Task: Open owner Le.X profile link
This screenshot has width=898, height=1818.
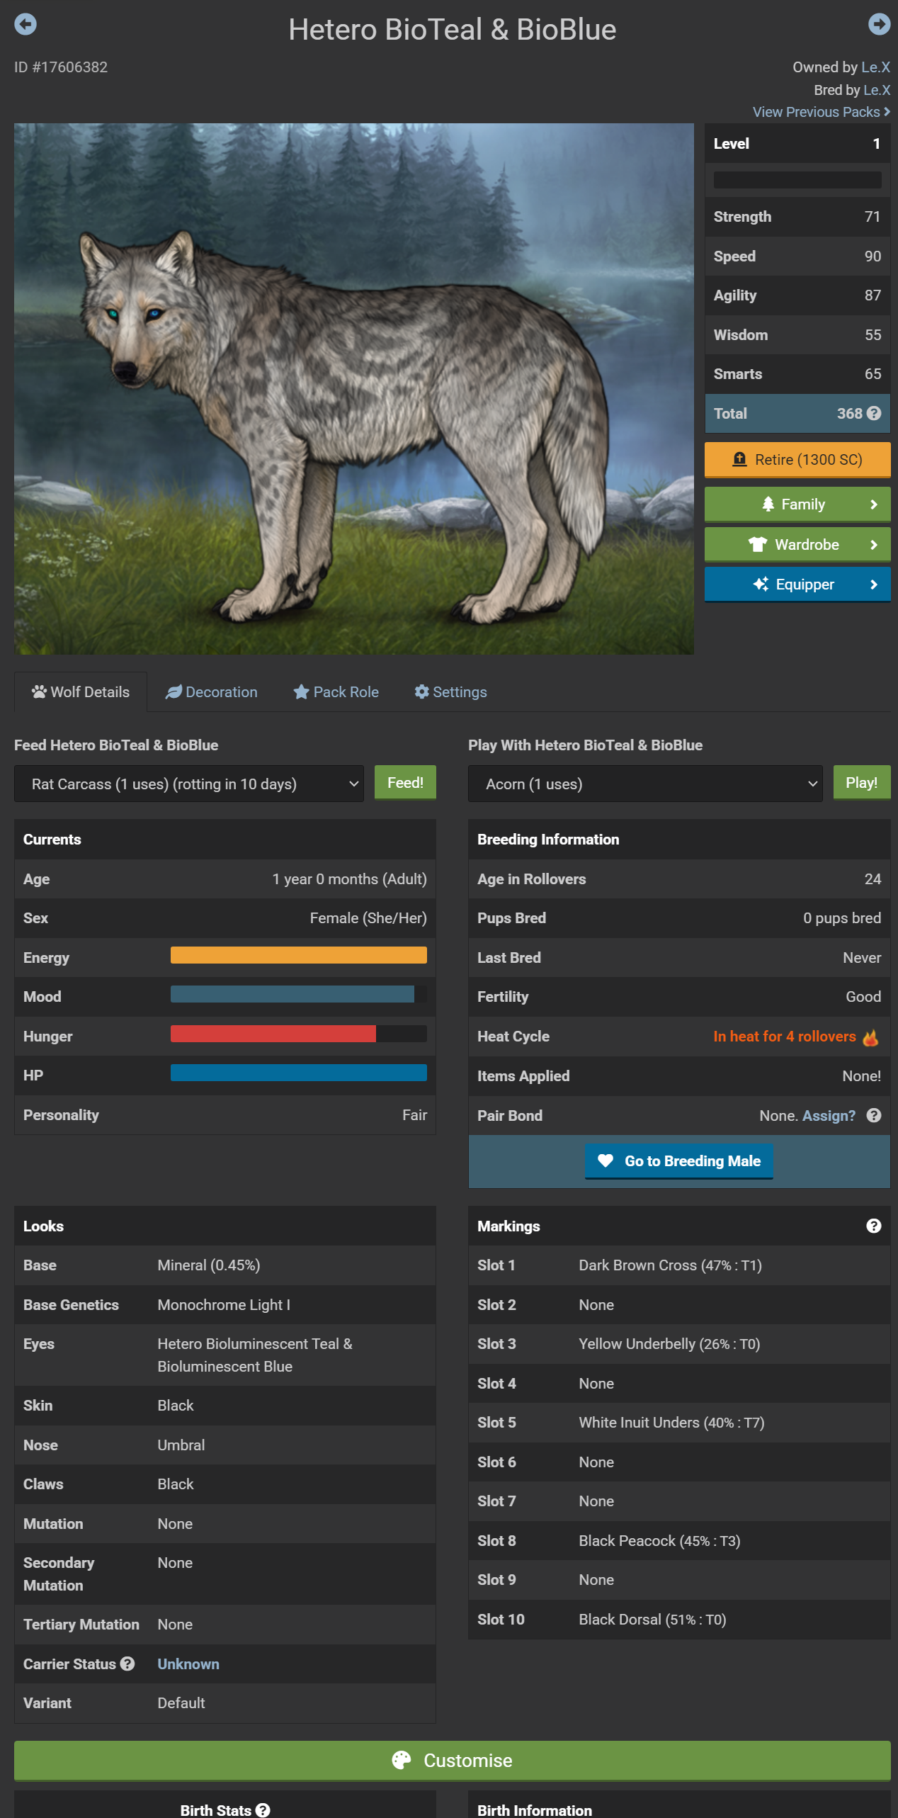Action: 876,67
